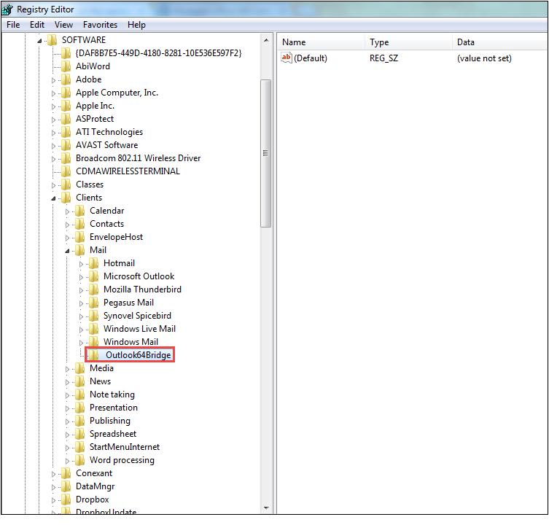
Task: Click the Outlook64Bridge folder icon
Action: click(x=93, y=355)
